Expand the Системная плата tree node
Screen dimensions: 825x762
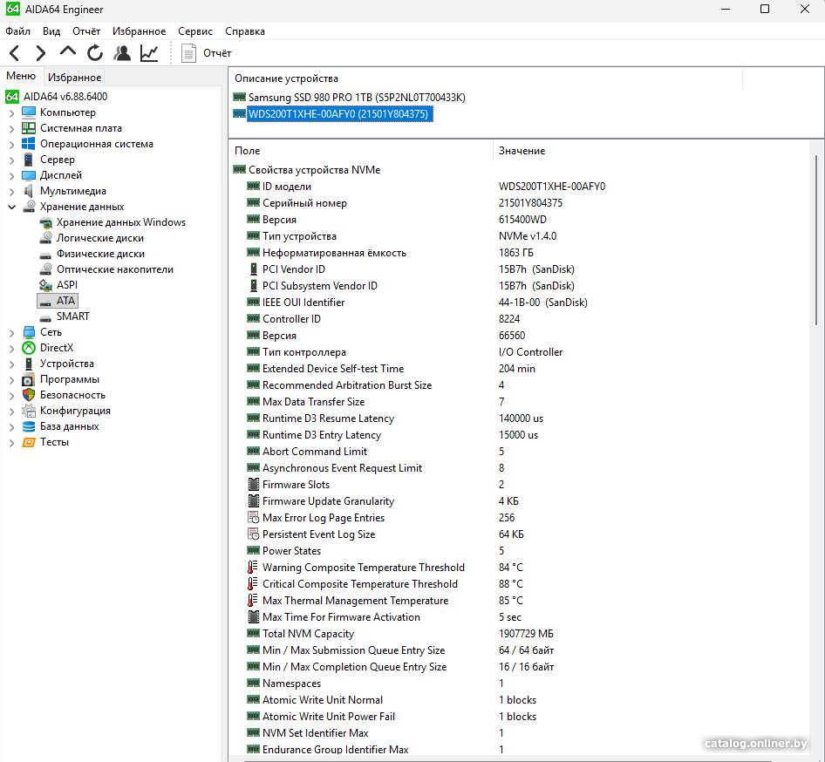click(x=11, y=129)
